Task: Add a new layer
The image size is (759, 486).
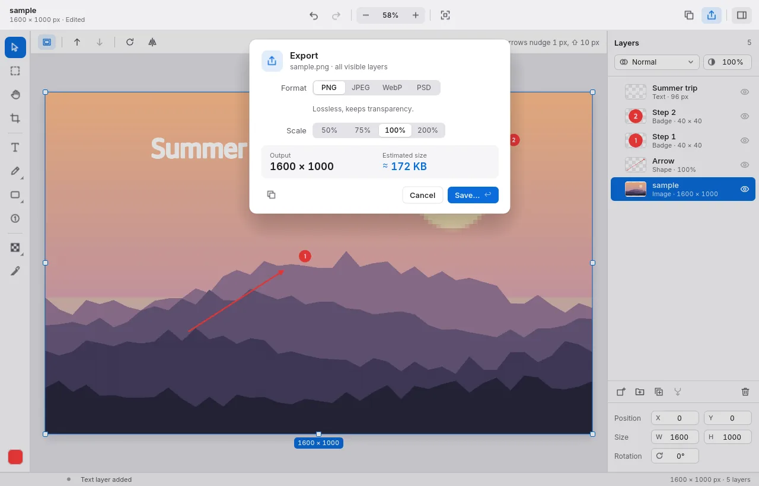Action: pyautogui.click(x=621, y=392)
